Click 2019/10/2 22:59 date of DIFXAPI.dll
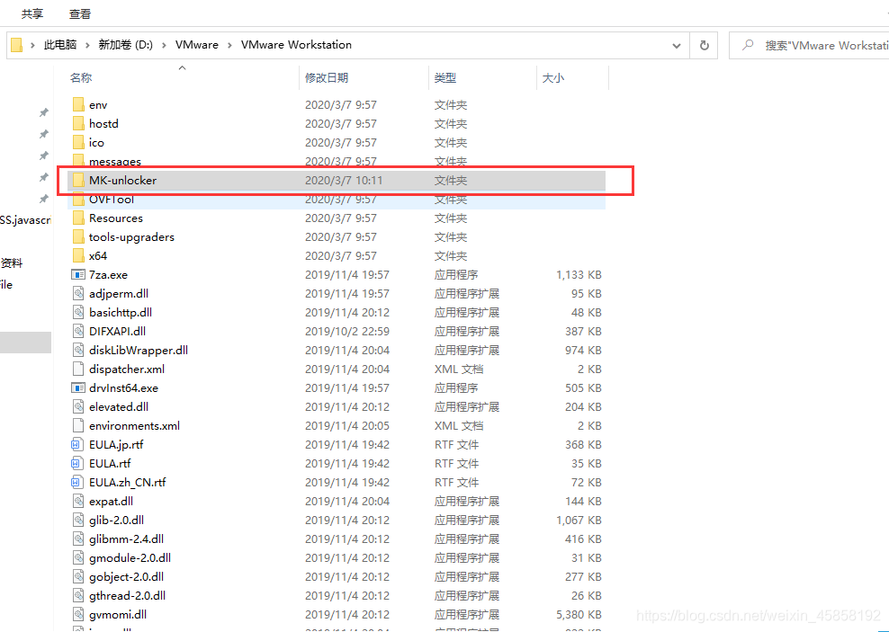This screenshot has height=632, width=889. pyautogui.click(x=347, y=332)
